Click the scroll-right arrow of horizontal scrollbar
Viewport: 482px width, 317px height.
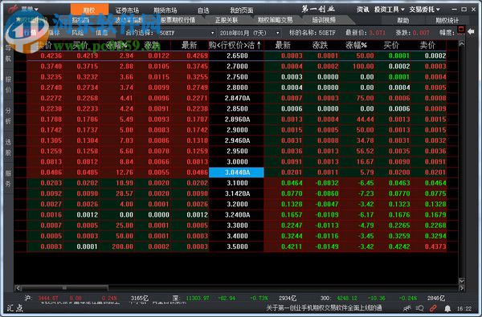click(461, 288)
